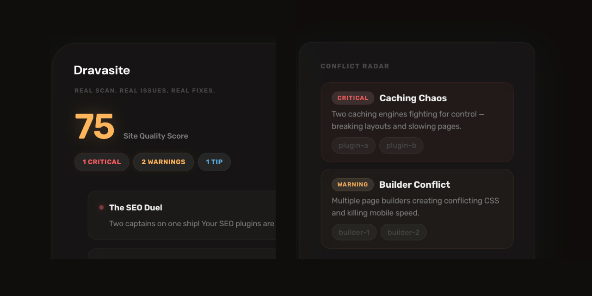Image resolution: width=592 pixels, height=296 pixels.
Task: Open the 1 TIP filter pill
Action: (x=214, y=162)
